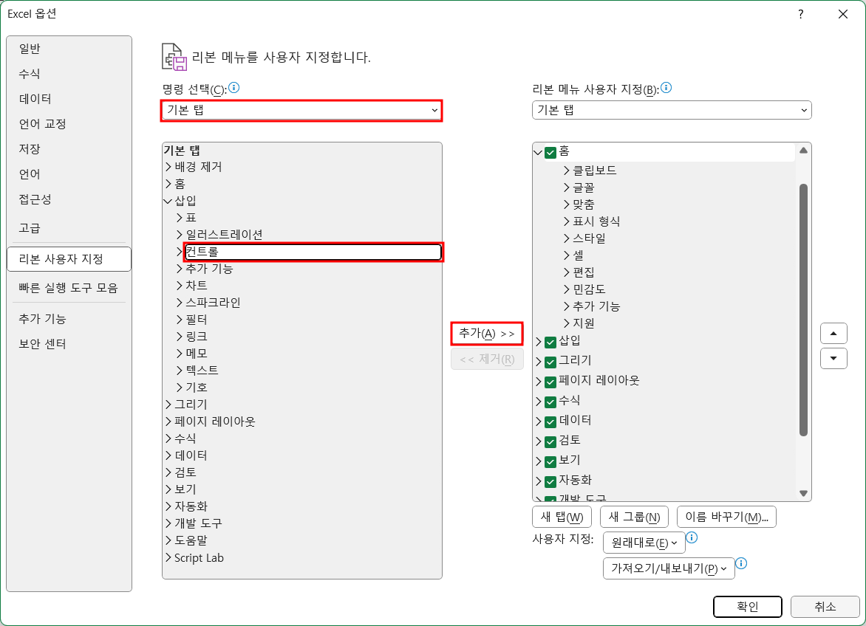
Task: Open the 빠른 실행 도구 모음 category
Action: click(x=69, y=288)
